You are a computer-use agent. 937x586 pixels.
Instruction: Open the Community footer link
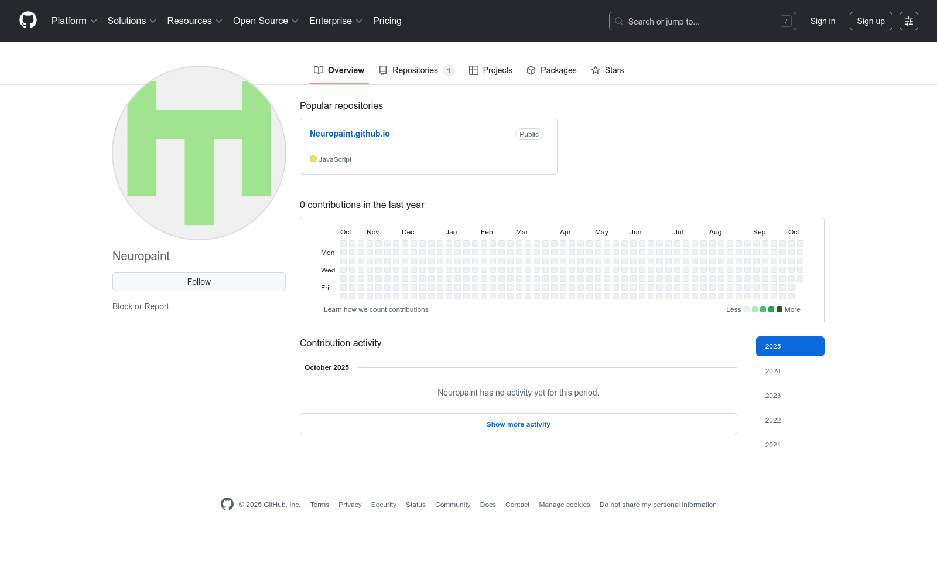tap(453, 505)
